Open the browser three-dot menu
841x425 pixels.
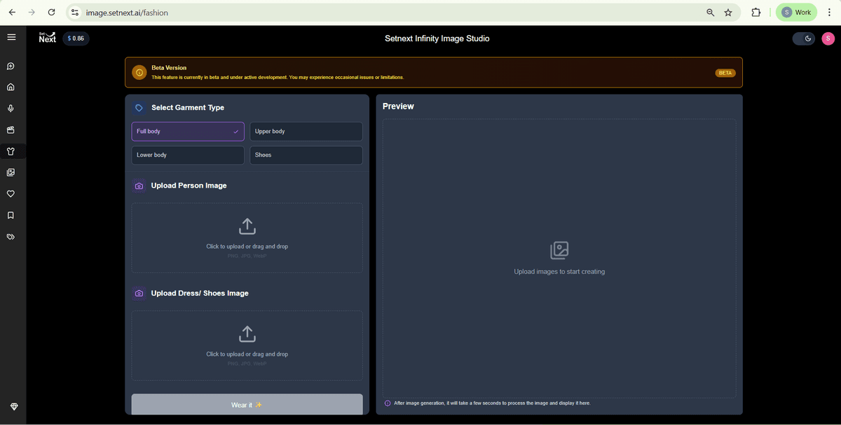click(x=829, y=13)
